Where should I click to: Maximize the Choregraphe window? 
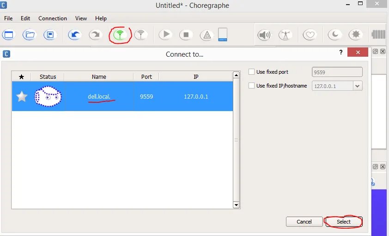(360, 4)
